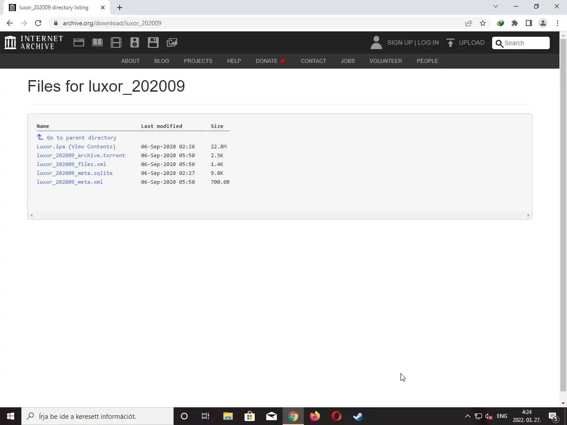
Task: Click the upload arrow icon
Action: click(x=450, y=42)
